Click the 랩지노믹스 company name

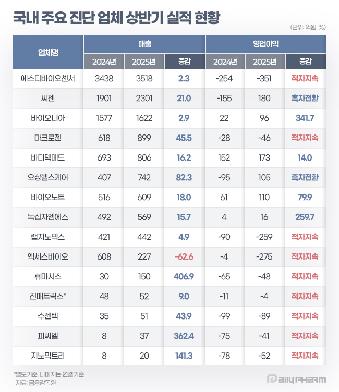48,237
